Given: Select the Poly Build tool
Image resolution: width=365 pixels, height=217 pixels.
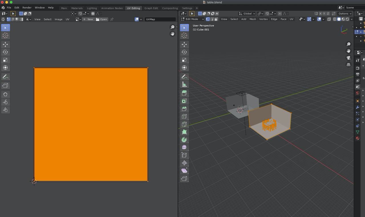Looking at the screenshot, I should (x=184, y=132).
